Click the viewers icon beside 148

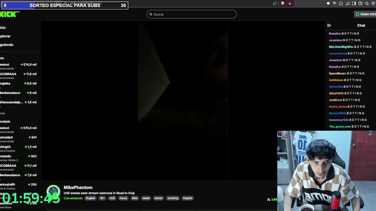(x=268, y=200)
